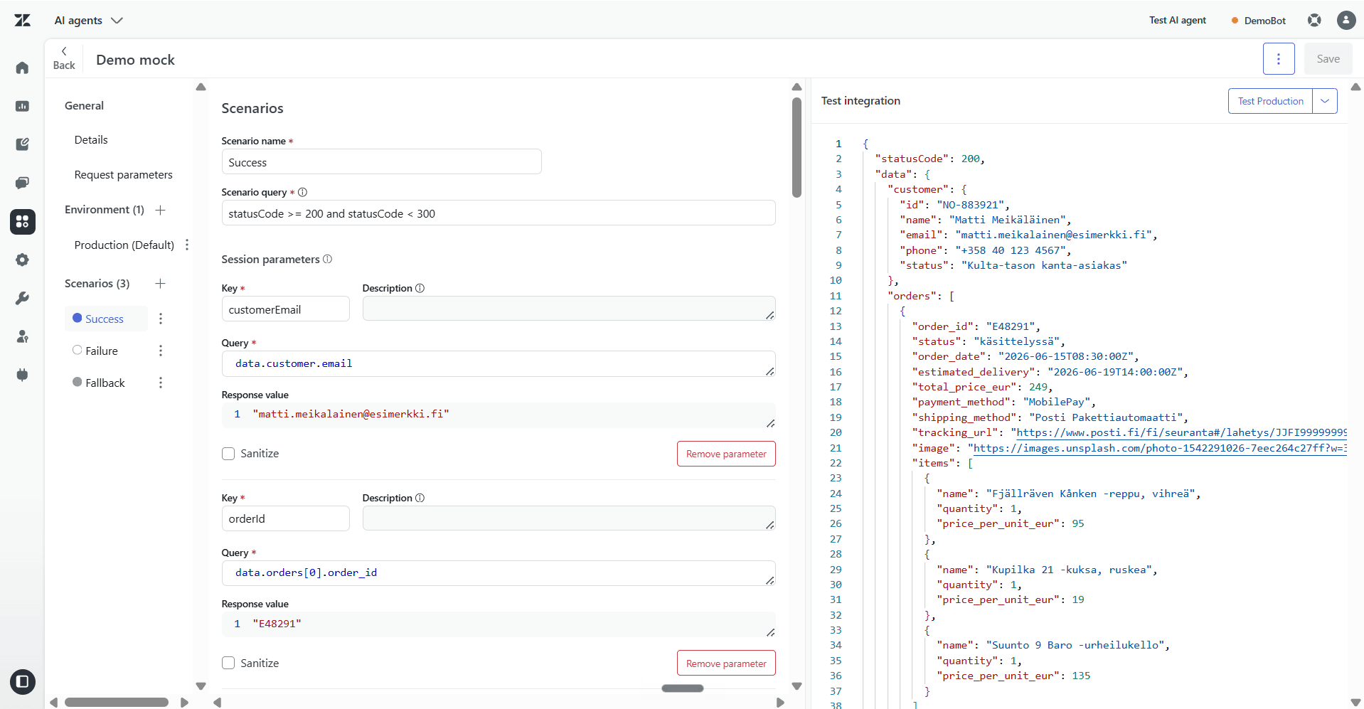The width and height of the screenshot is (1364, 709).
Task: Click the orderId Response value editor
Action: coord(499,624)
